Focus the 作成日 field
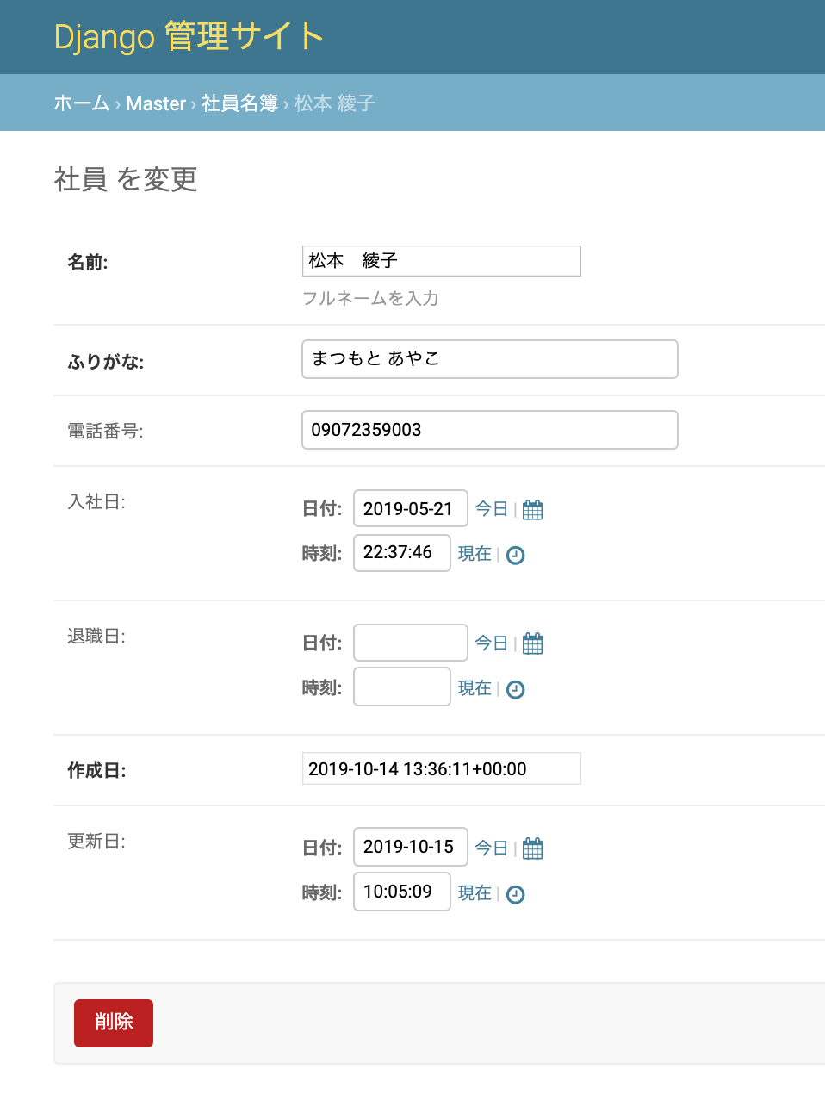Image resolution: width=825 pixels, height=1094 pixels. (442, 768)
